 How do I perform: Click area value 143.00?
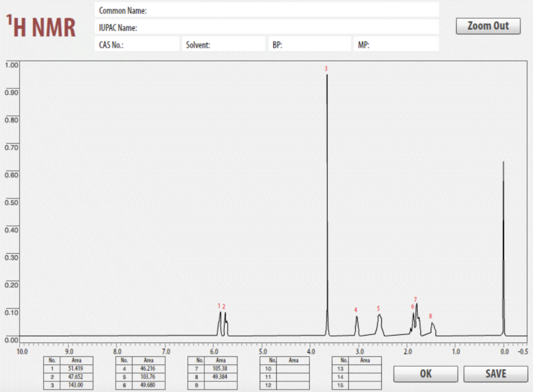pos(77,385)
